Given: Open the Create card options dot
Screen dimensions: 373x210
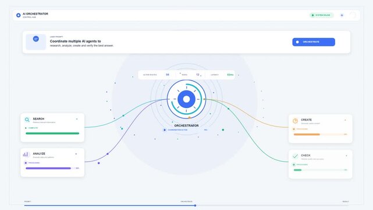Looking at the screenshot, I should click(345, 120).
